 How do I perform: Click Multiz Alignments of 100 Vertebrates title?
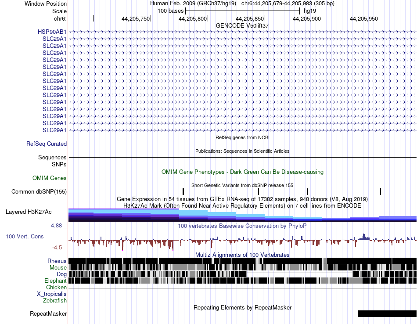(242, 255)
